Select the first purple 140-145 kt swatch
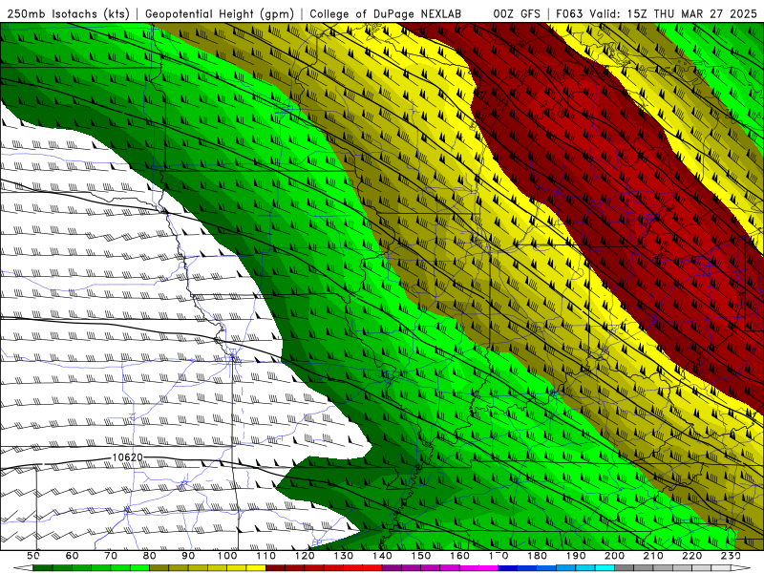 [392, 567]
